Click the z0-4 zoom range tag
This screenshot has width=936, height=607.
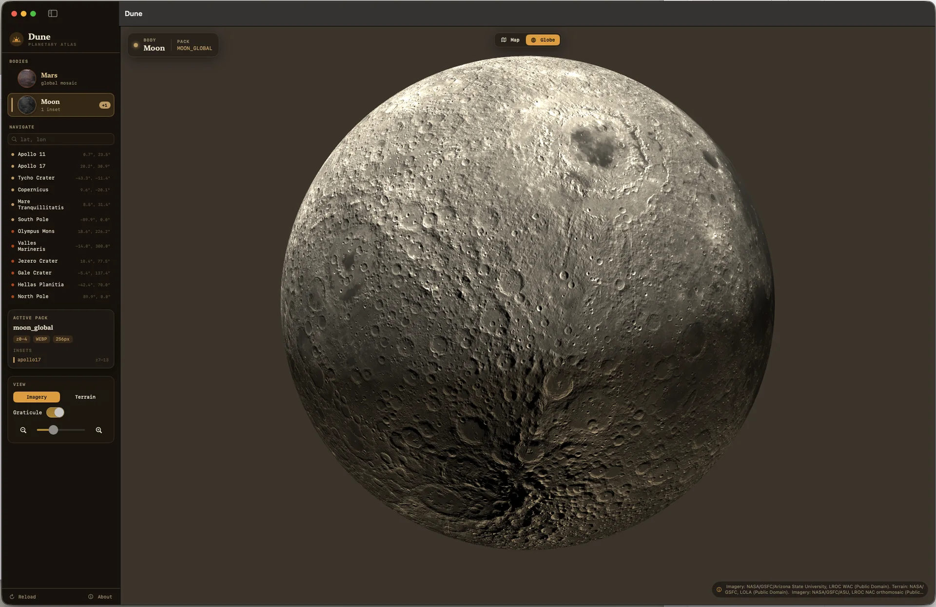coord(21,339)
